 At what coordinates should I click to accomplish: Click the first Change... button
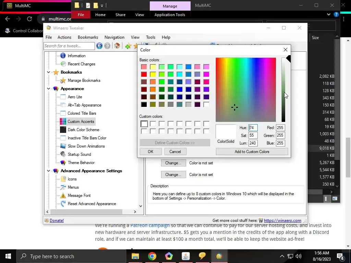pos(173,163)
